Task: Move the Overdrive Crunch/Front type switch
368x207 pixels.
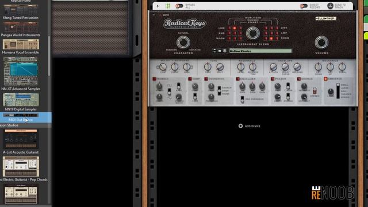Action: (219, 91)
